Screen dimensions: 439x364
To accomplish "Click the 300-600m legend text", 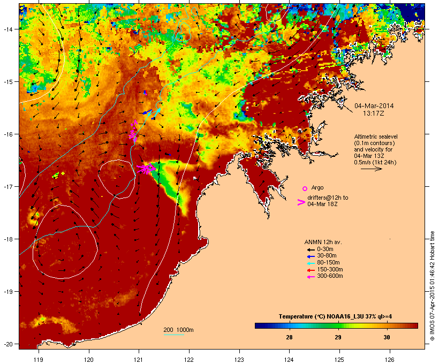I will 330,276.
